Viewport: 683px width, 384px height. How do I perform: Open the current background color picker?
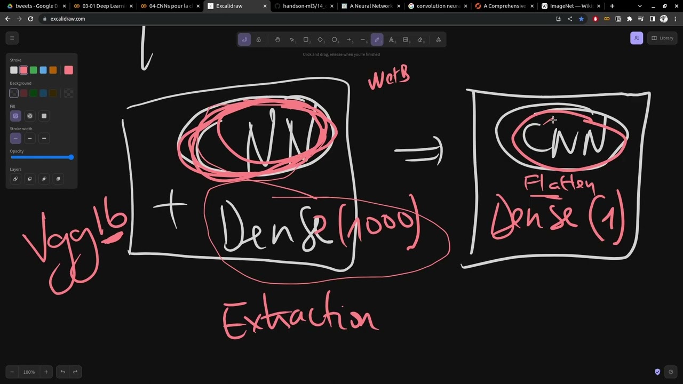click(x=68, y=93)
